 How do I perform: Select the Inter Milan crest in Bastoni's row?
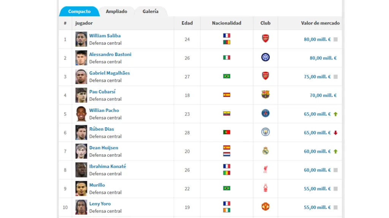pyautogui.click(x=265, y=58)
